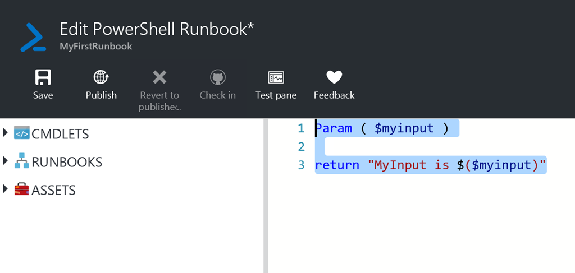Image resolution: width=575 pixels, height=273 pixels.
Task: Click the return keyword on line 3
Action: click(337, 165)
